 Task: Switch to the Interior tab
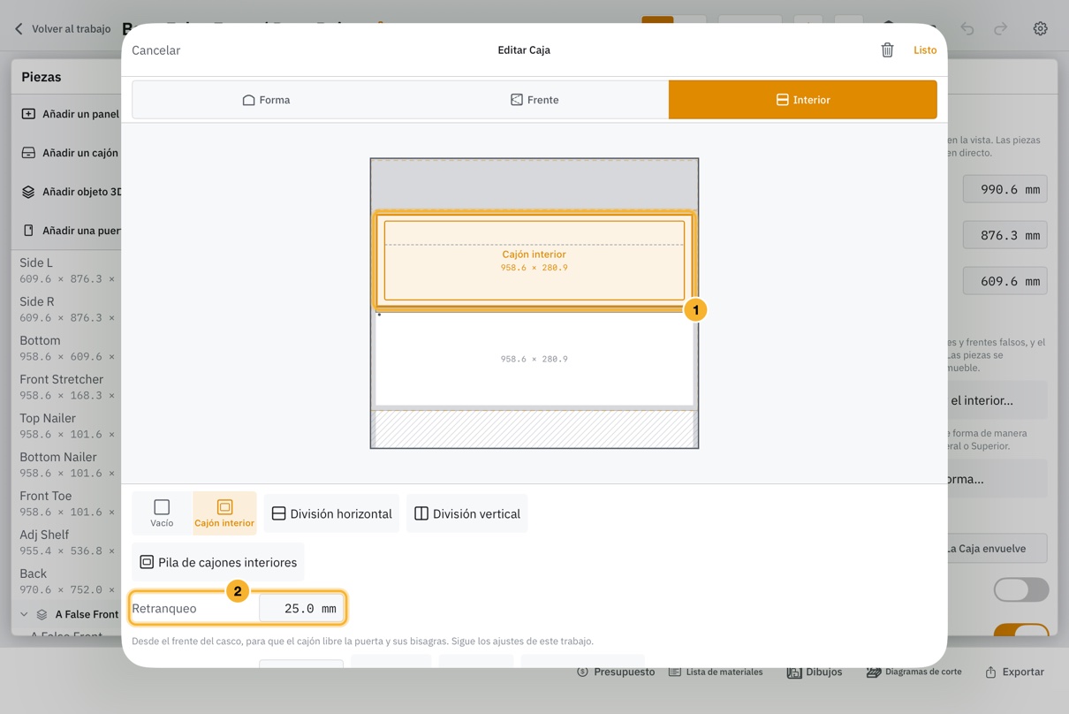[x=803, y=100]
